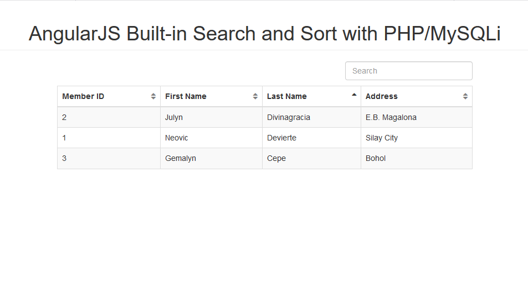Select the Julyn first name cell
This screenshot has height=287, width=528.
tap(211, 117)
